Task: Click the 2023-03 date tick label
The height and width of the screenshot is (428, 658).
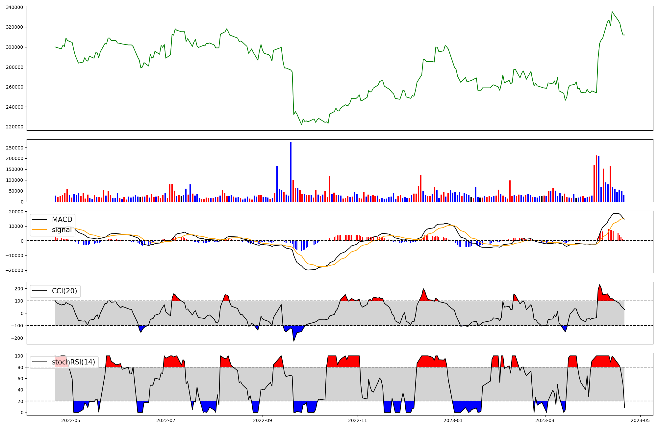Action: pos(545,420)
